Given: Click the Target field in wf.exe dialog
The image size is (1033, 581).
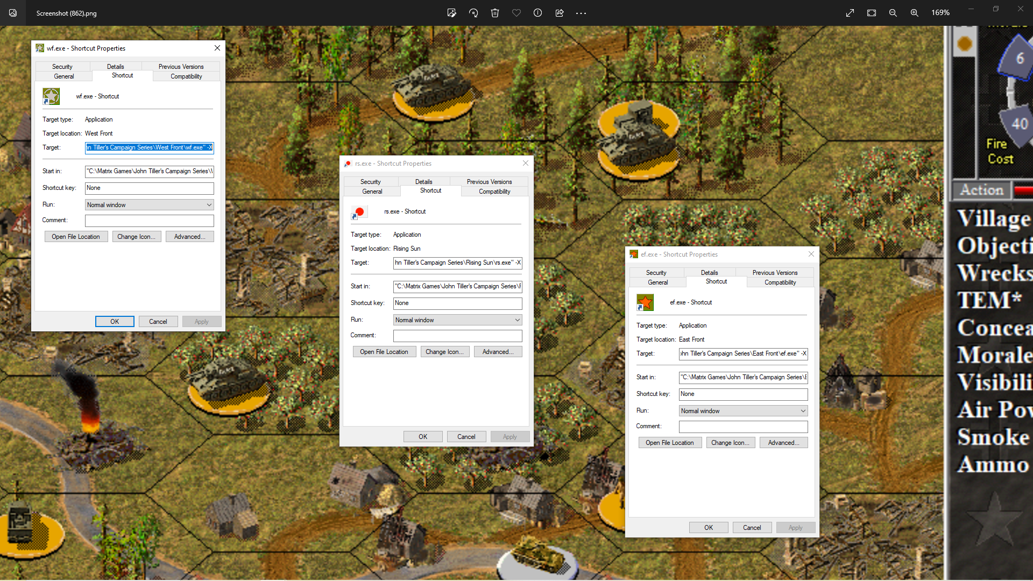Looking at the screenshot, I should click(150, 147).
